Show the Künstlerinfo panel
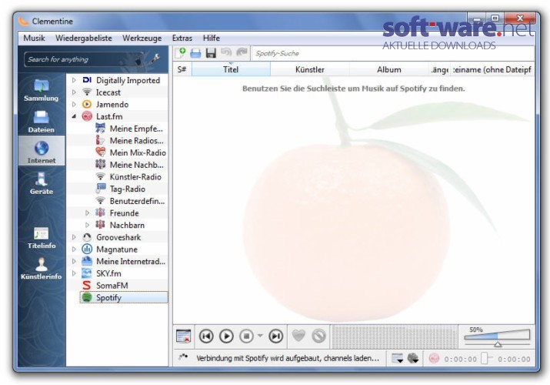Viewport: 550px width, 385px height. (41, 269)
